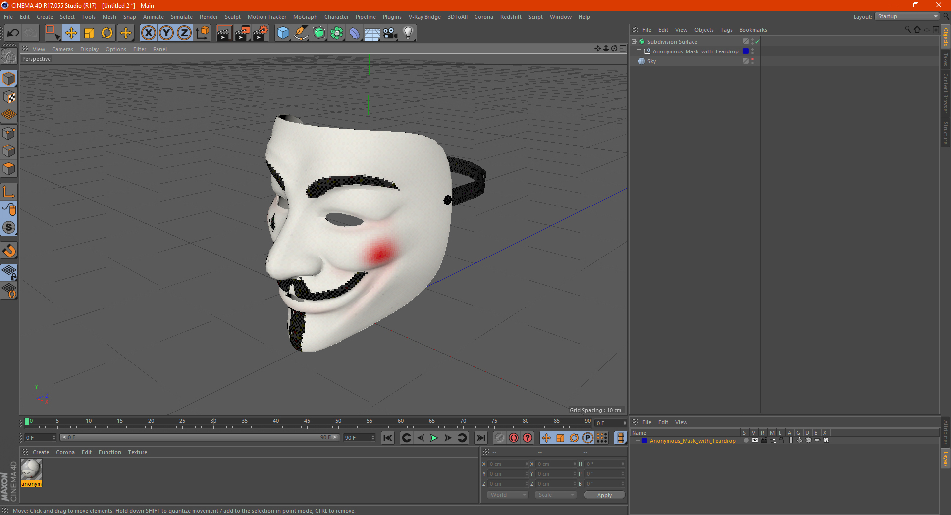This screenshot has width=951, height=515.
Task: Toggle X axis lock
Action: pyautogui.click(x=148, y=33)
